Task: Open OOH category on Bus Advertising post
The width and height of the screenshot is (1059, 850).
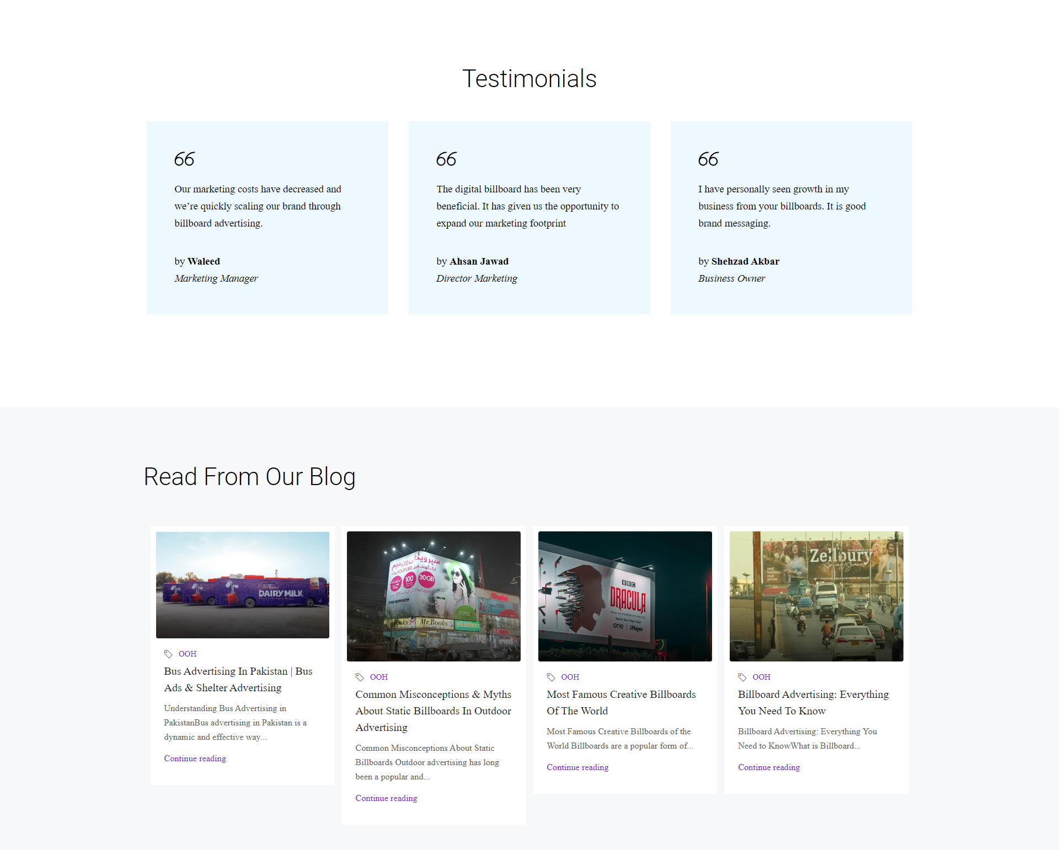Action: pos(188,654)
